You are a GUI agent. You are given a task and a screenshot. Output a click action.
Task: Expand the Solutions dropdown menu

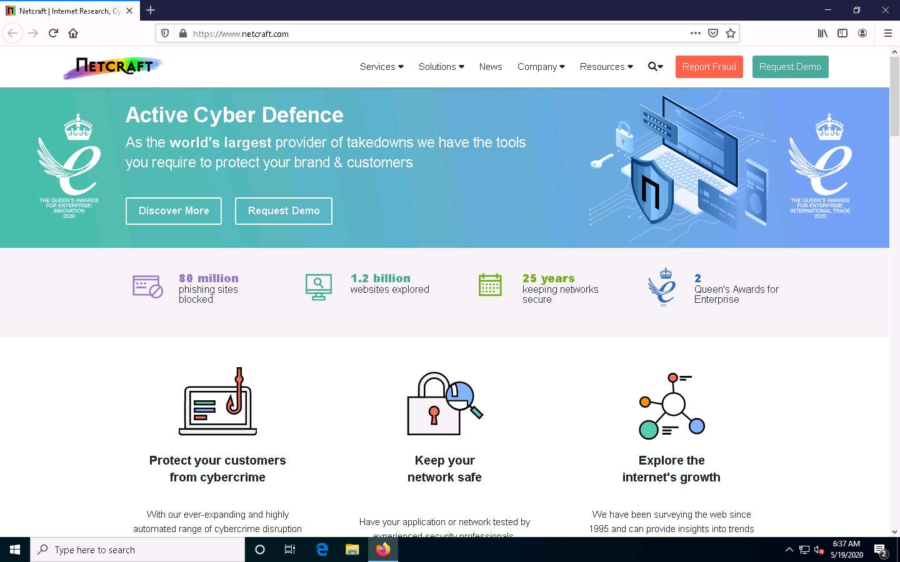(441, 67)
